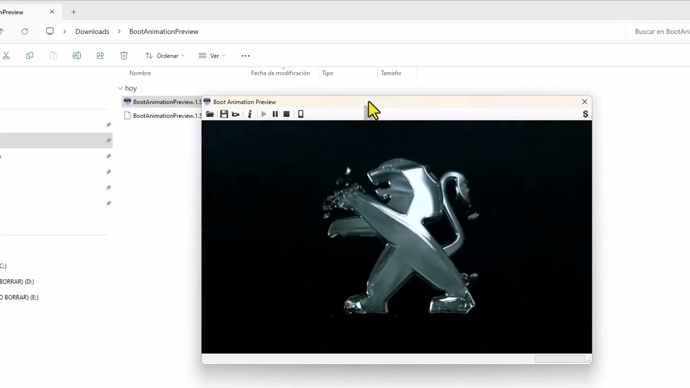Open the three-dots more options menu
The height and width of the screenshot is (388, 690).
[x=246, y=56]
